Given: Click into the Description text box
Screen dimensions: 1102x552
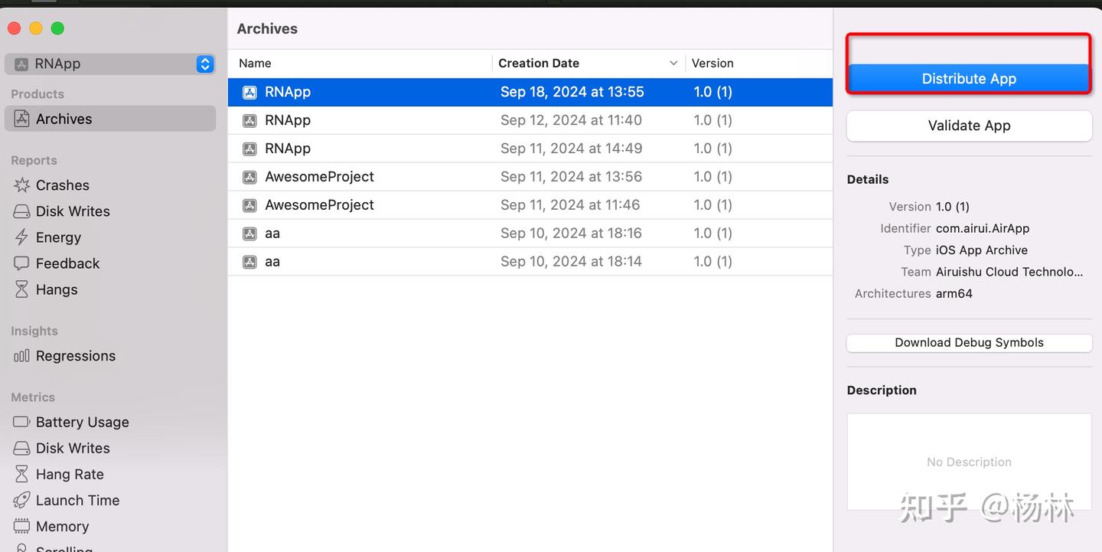Looking at the screenshot, I should (969, 462).
